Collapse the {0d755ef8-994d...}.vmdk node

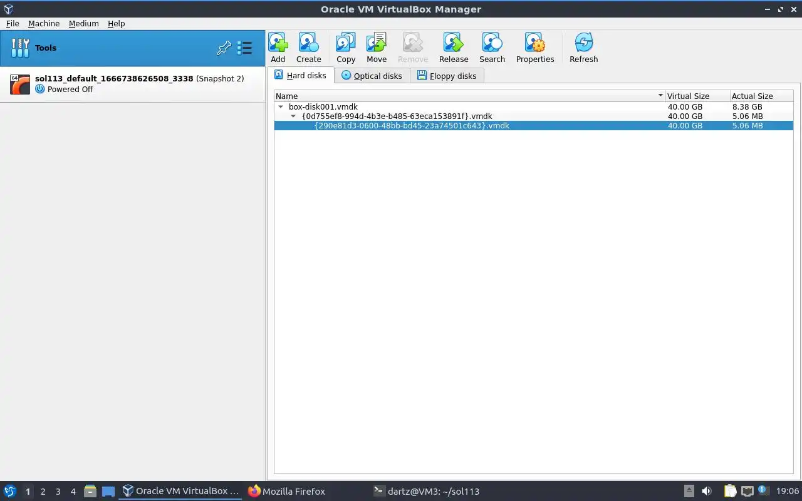pos(293,116)
